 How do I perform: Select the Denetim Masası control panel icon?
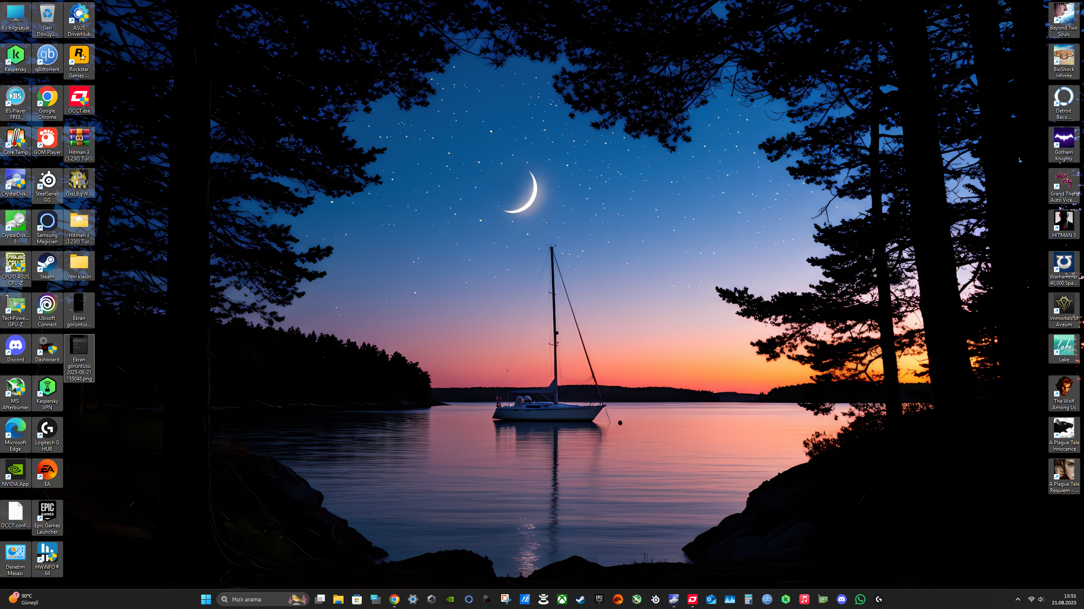[16, 559]
